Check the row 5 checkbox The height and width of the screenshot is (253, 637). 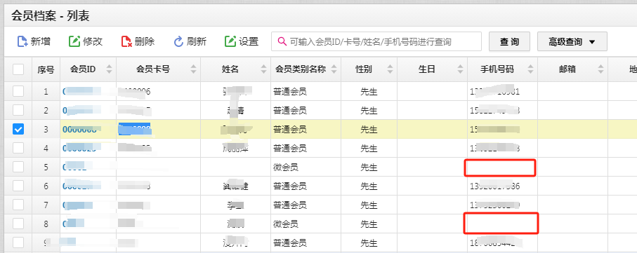[18, 167]
